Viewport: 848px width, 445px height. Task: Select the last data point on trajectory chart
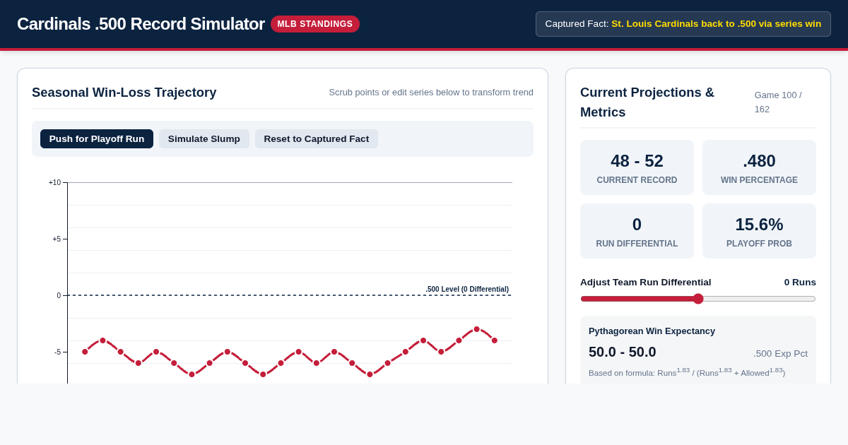coord(495,340)
